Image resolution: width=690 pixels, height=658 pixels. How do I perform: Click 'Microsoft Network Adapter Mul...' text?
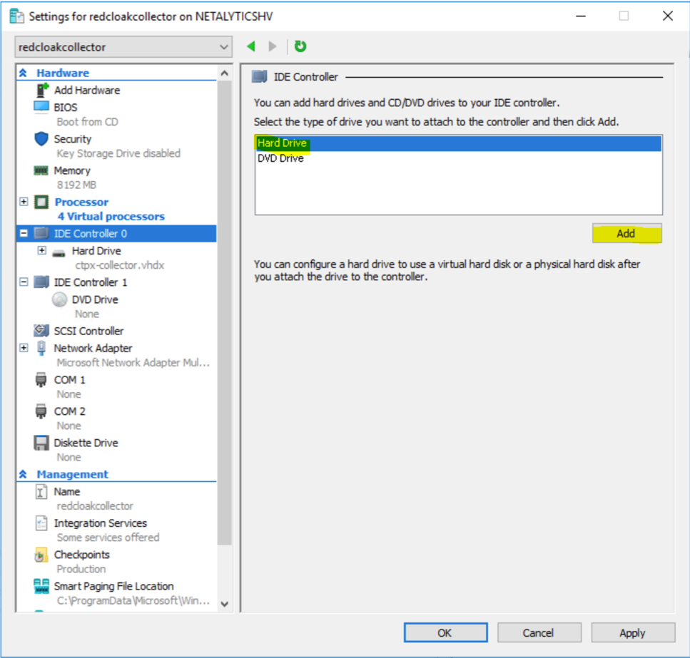point(133,363)
